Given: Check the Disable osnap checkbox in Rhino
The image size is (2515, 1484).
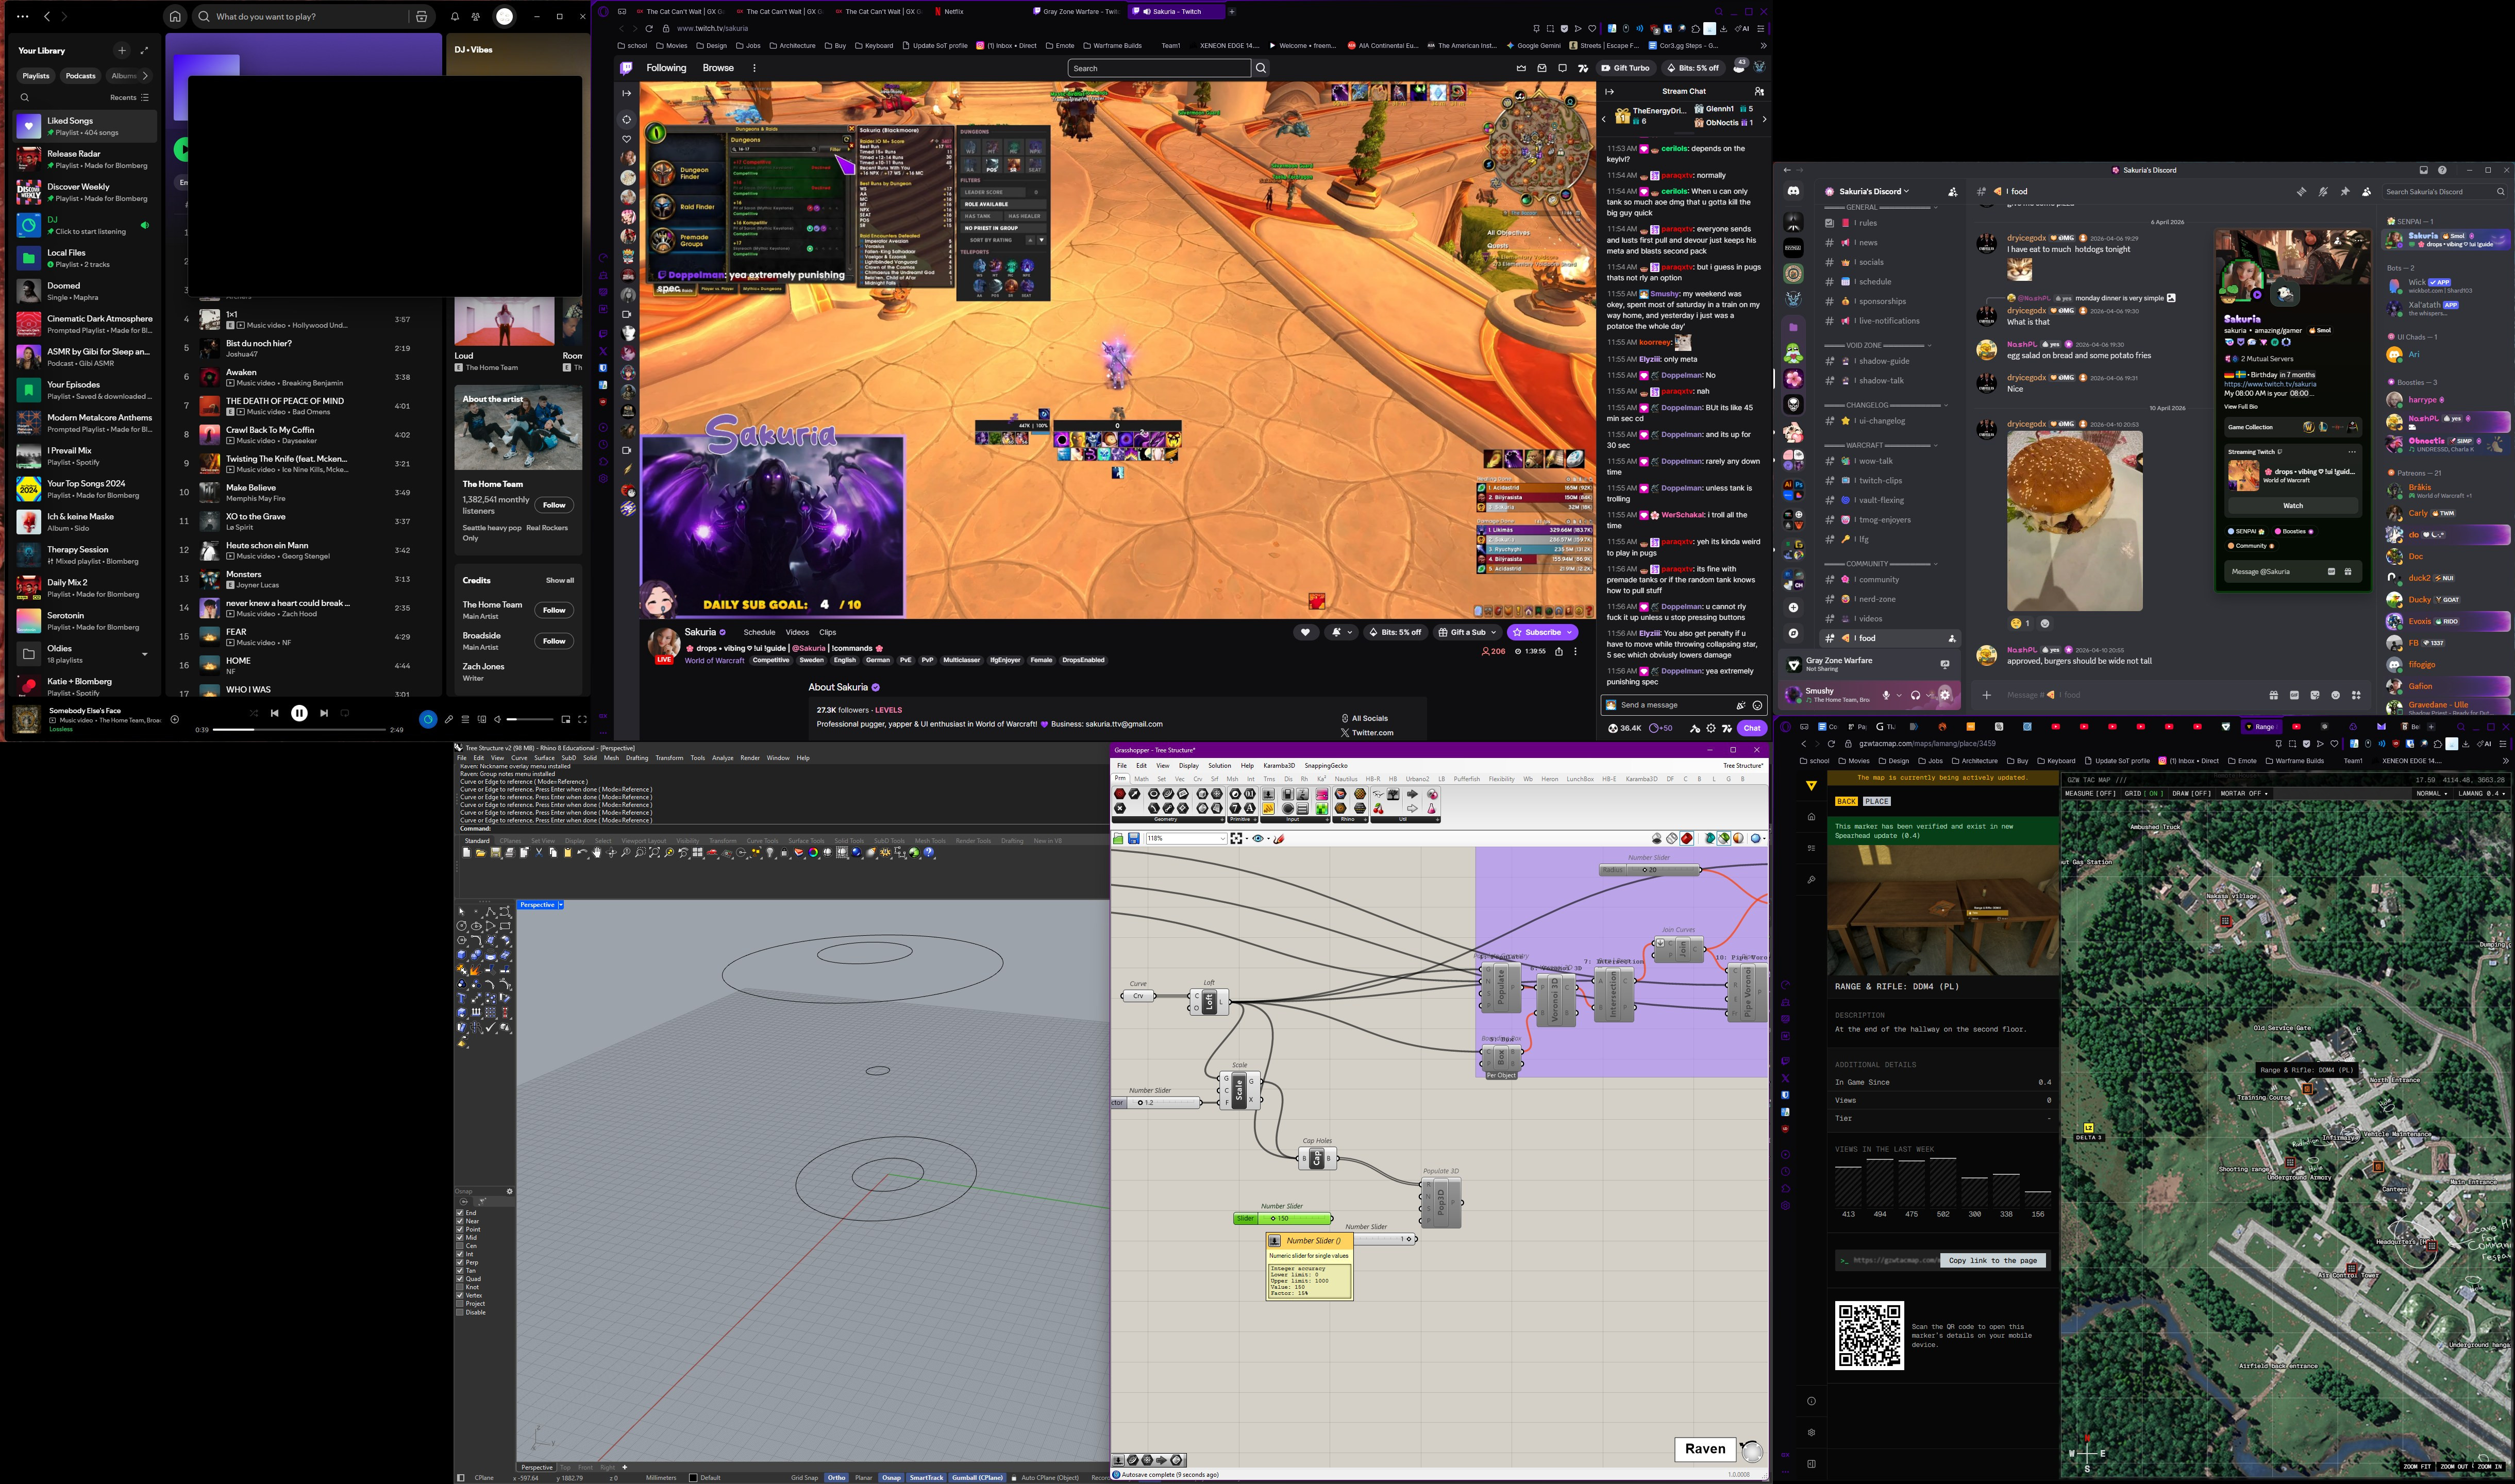Looking at the screenshot, I should coord(460,1312).
